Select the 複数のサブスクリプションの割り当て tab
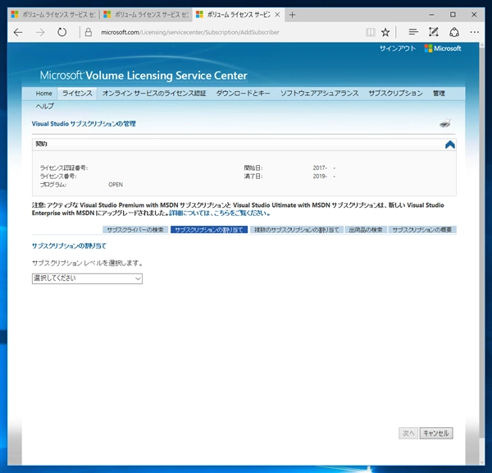Viewport: 492px width, 473px height. click(297, 230)
